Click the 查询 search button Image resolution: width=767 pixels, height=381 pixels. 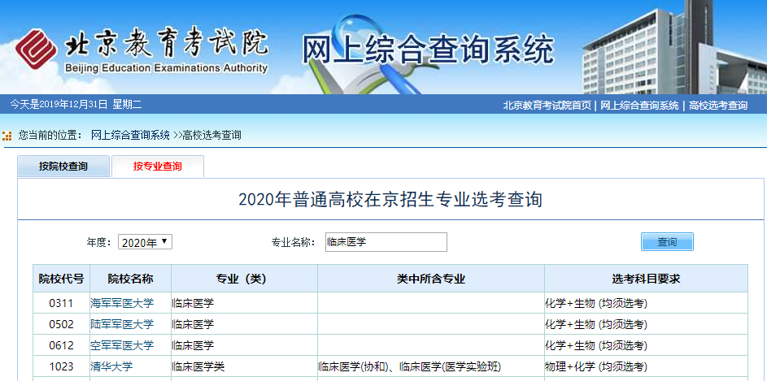tap(667, 242)
